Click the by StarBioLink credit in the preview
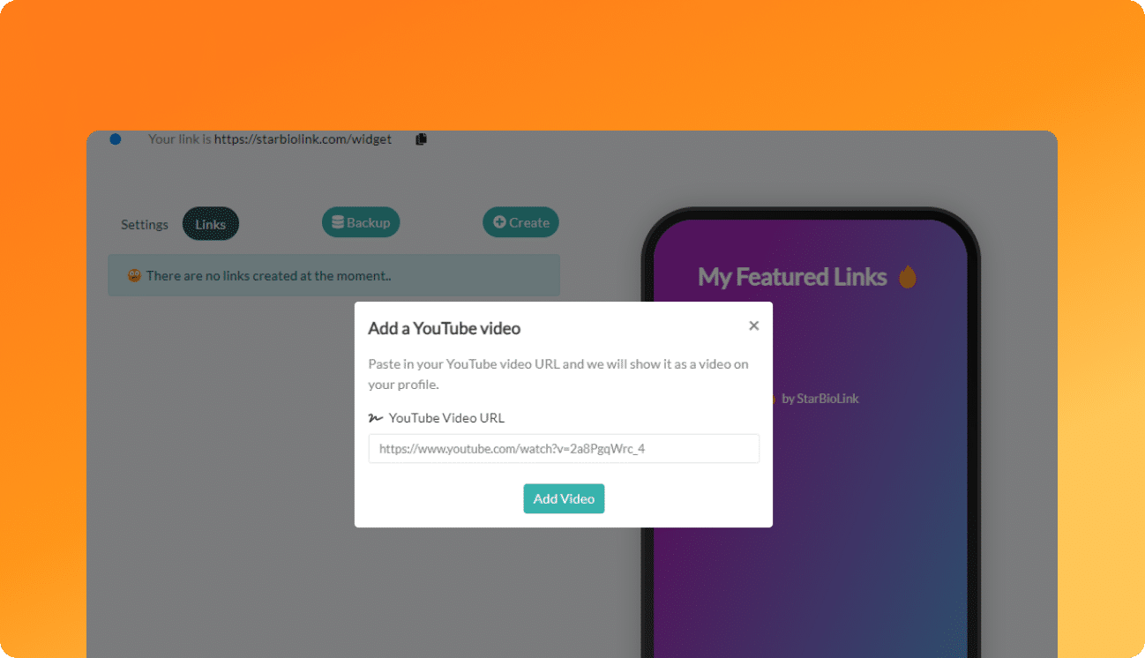 [x=820, y=399]
